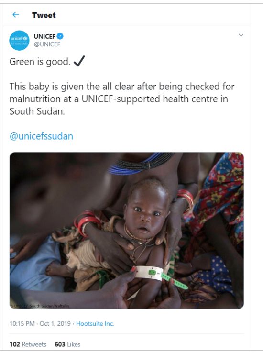Click the green measuring band in photo
Image resolution: width=263 pixels, height=353 pixels.
click(x=161, y=276)
